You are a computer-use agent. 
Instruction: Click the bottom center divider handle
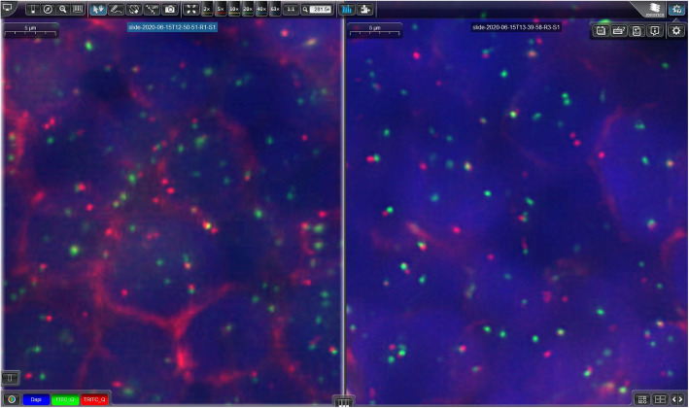pos(344,402)
